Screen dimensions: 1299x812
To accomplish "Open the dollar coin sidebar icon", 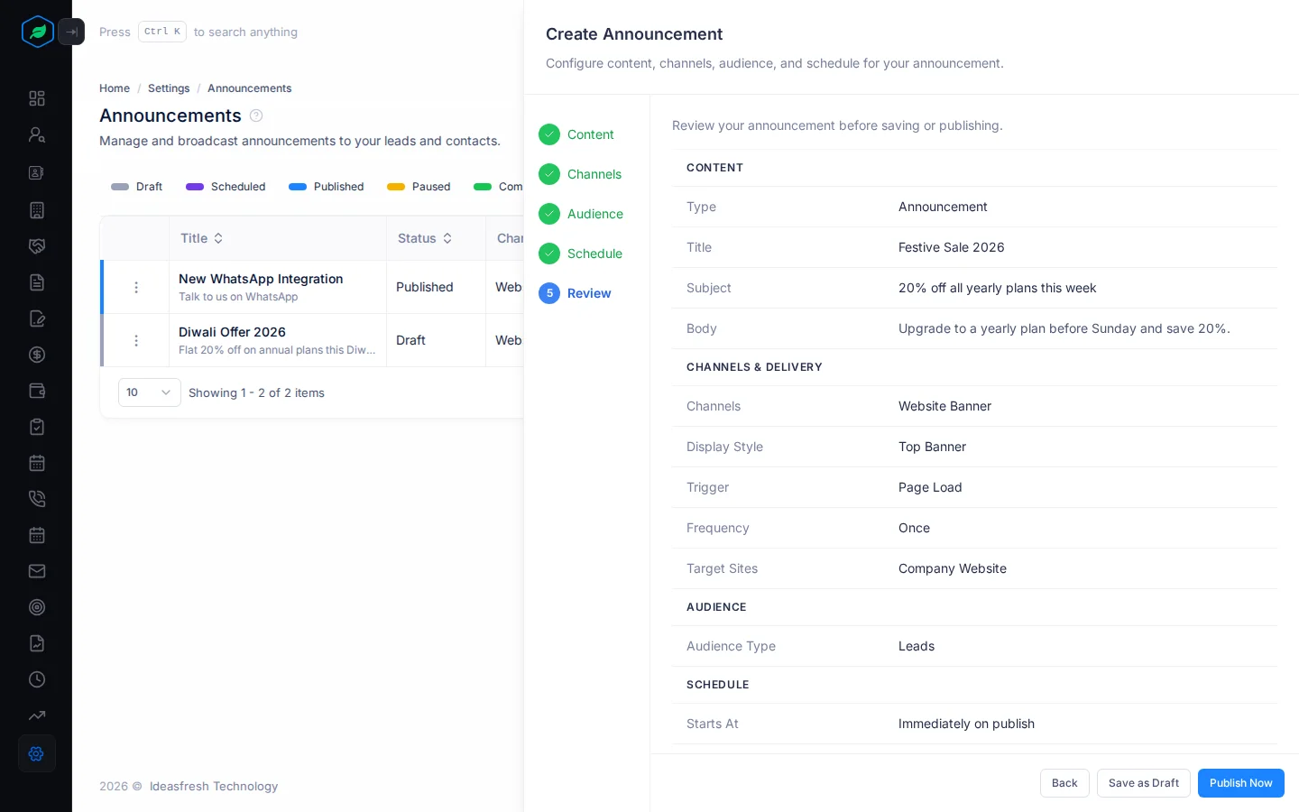I will pos(37,355).
